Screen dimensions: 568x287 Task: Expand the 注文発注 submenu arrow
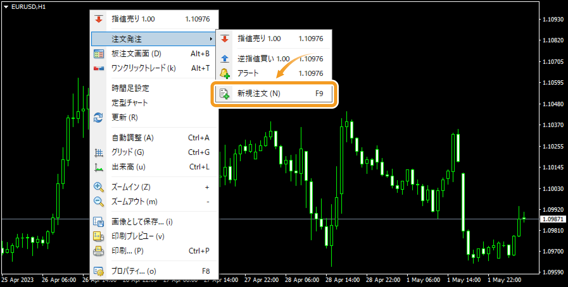pos(211,39)
